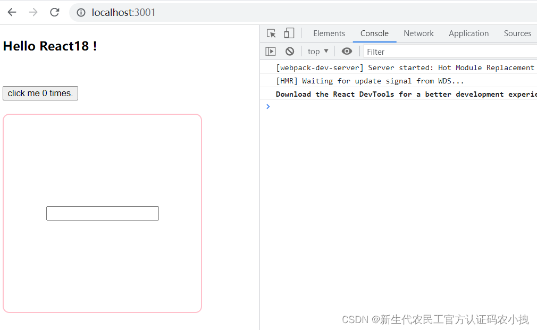
Task: Switch to the Console tab
Action: 374,33
